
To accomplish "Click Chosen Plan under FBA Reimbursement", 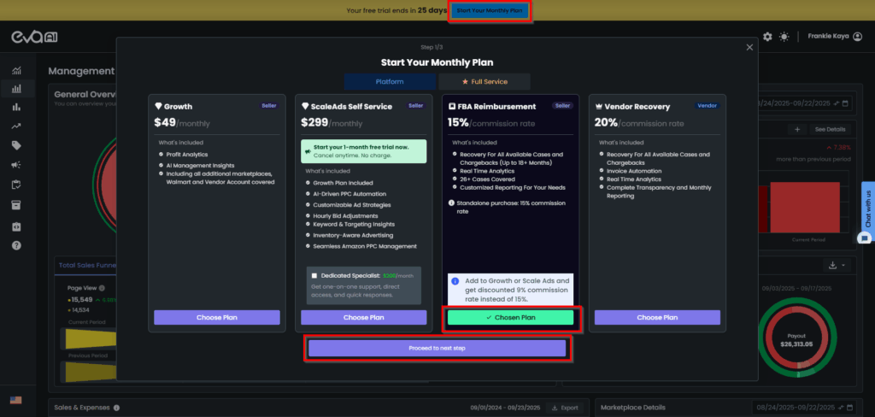I will 511,317.
